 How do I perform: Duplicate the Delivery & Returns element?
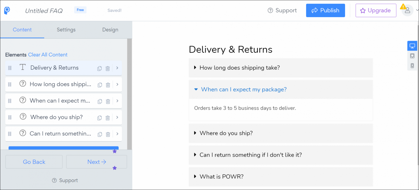100,68
